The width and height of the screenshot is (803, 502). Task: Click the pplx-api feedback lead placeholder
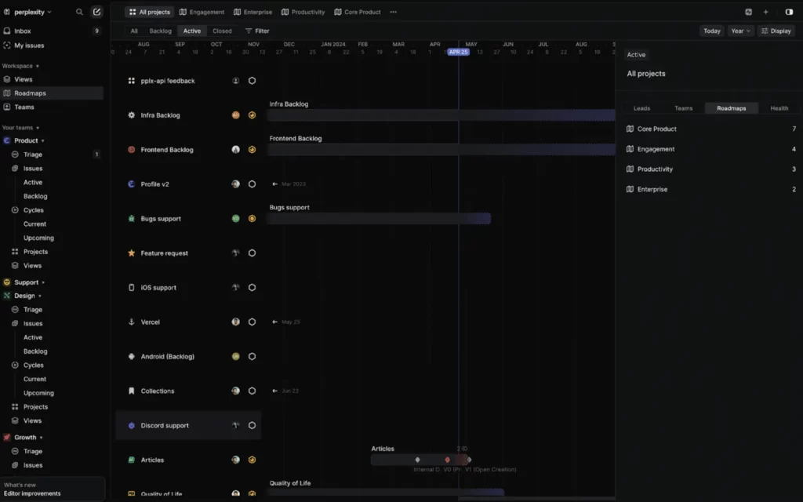click(235, 81)
